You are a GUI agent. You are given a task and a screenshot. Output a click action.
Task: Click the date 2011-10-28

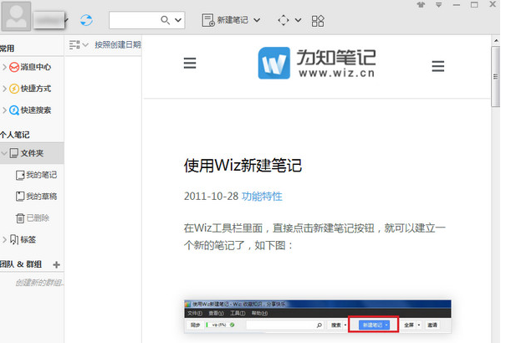click(x=211, y=197)
